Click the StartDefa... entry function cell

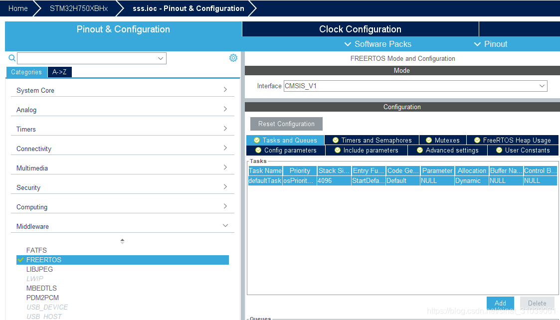(x=368, y=181)
